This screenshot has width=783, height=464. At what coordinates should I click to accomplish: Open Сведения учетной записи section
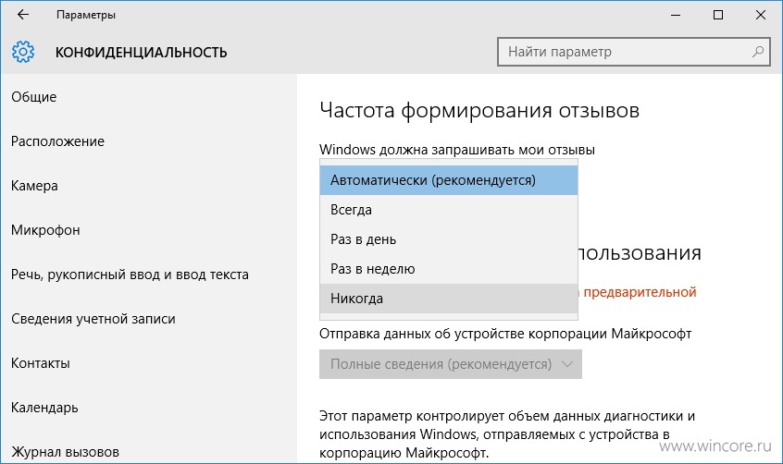click(x=93, y=319)
